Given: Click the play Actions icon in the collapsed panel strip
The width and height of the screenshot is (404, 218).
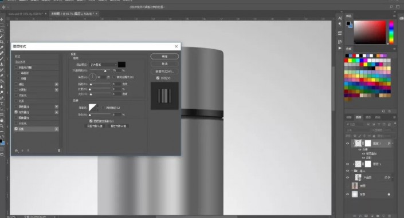Looking at the screenshot, I should coord(340,48).
